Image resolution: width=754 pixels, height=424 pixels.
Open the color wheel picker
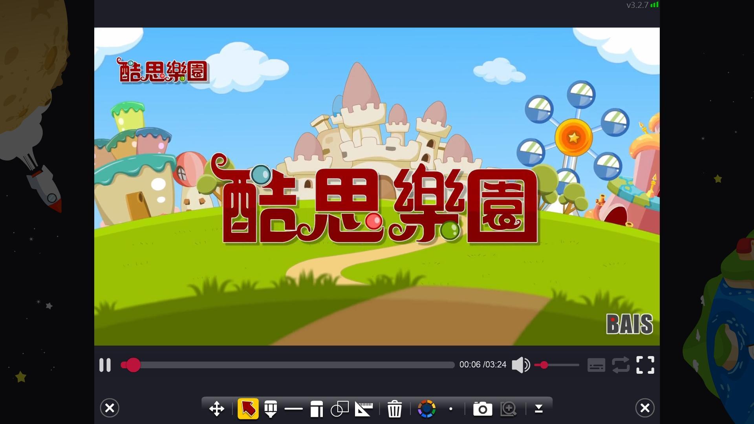[x=426, y=409]
